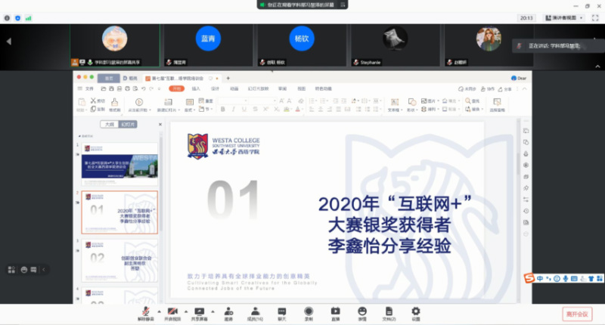The height and width of the screenshot is (325, 605).
Task: Open the Members list icon
Action: pyautogui.click(x=256, y=311)
